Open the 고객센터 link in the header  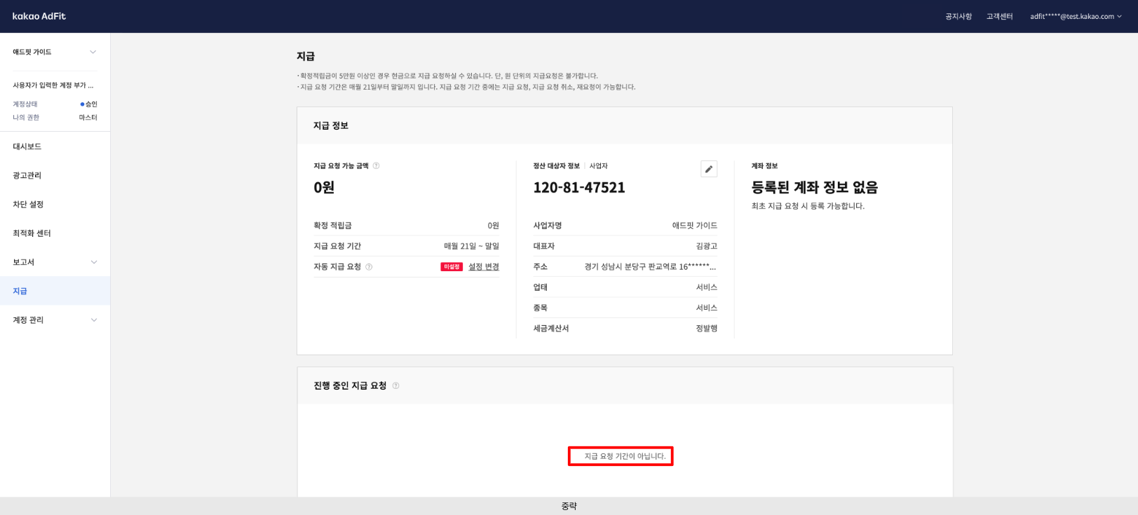point(999,16)
